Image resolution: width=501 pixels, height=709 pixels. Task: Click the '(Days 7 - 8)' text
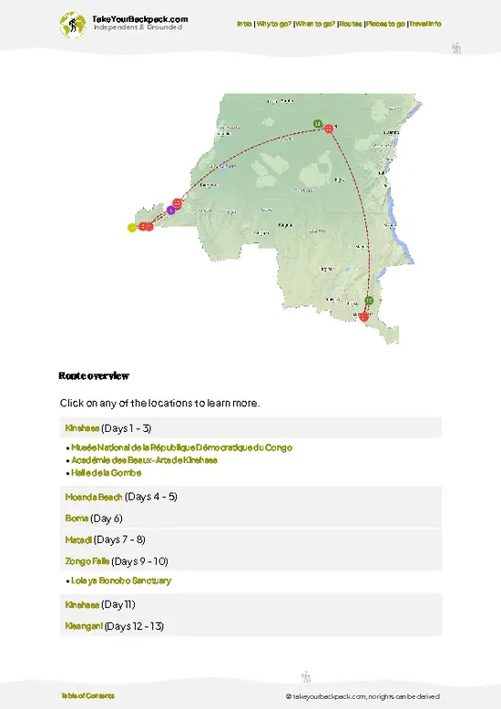(119, 539)
